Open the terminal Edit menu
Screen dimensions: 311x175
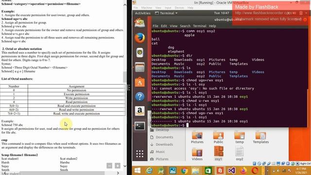pos(164,26)
